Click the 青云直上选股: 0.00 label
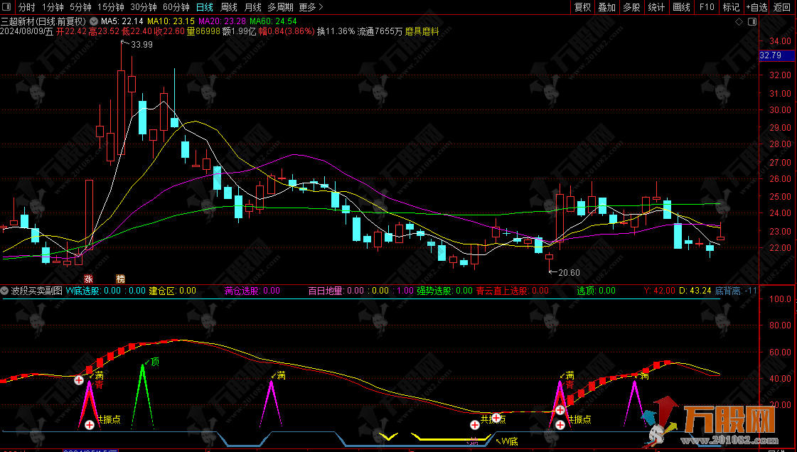 tap(513, 291)
